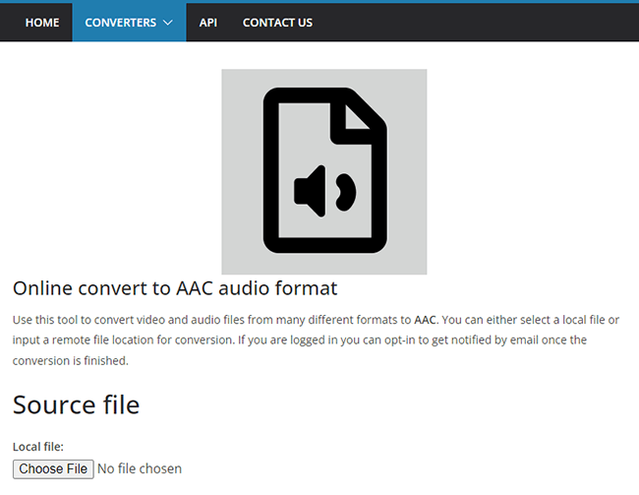Click the 'Local file:' label
639x495 pixels.
pos(38,447)
